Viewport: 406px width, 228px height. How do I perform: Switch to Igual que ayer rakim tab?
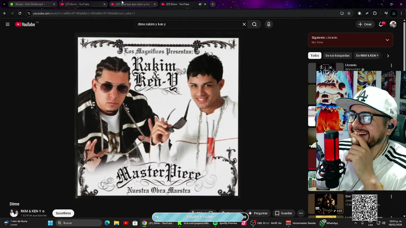pyautogui.click(x=133, y=4)
